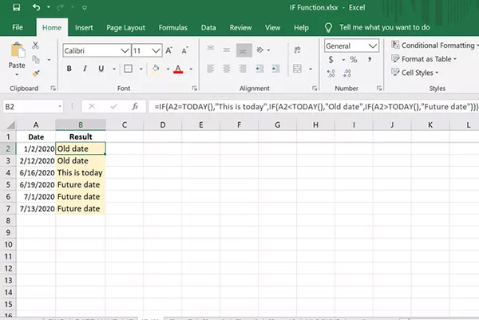Select cell B4 containing This is today
This screenshot has height=320, width=479.
pyautogui.click(x=80, y=172)
